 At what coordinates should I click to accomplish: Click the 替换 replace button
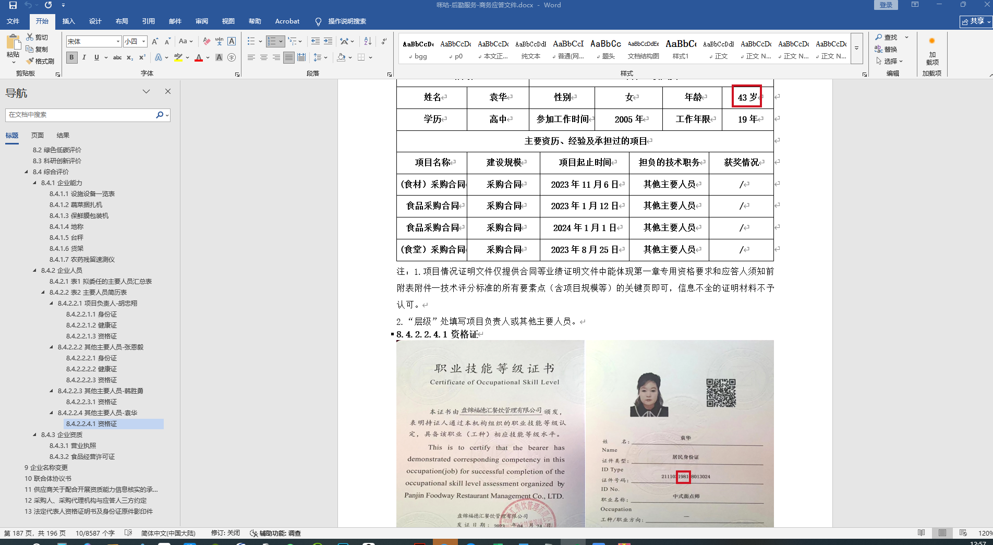[x=886, y=49]
